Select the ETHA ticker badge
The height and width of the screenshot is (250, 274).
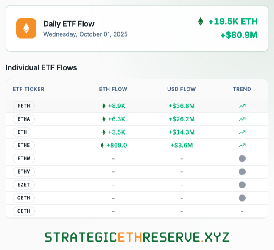click(24, 119)
